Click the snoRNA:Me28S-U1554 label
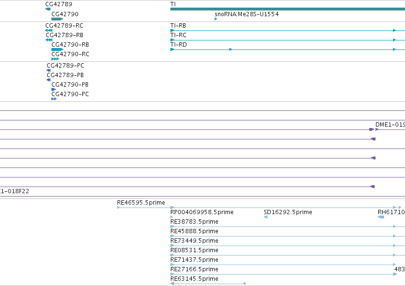This screenshot has width=405, height=286. point(247,14)
